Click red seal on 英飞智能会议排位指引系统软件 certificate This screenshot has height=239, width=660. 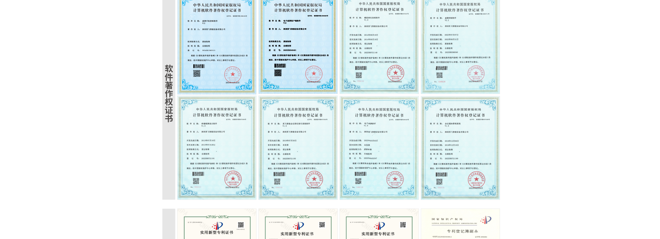pos(314,179)
